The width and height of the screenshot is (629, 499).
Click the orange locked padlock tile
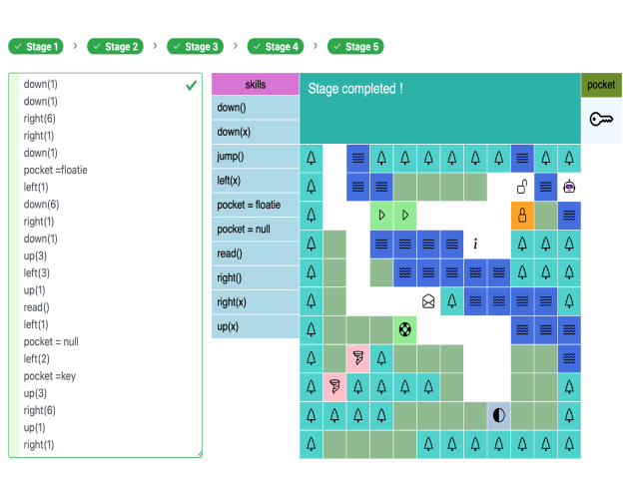pos(522,215)
